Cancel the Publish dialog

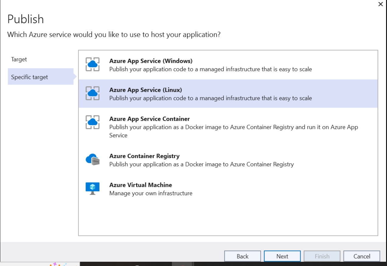[361, 256]
